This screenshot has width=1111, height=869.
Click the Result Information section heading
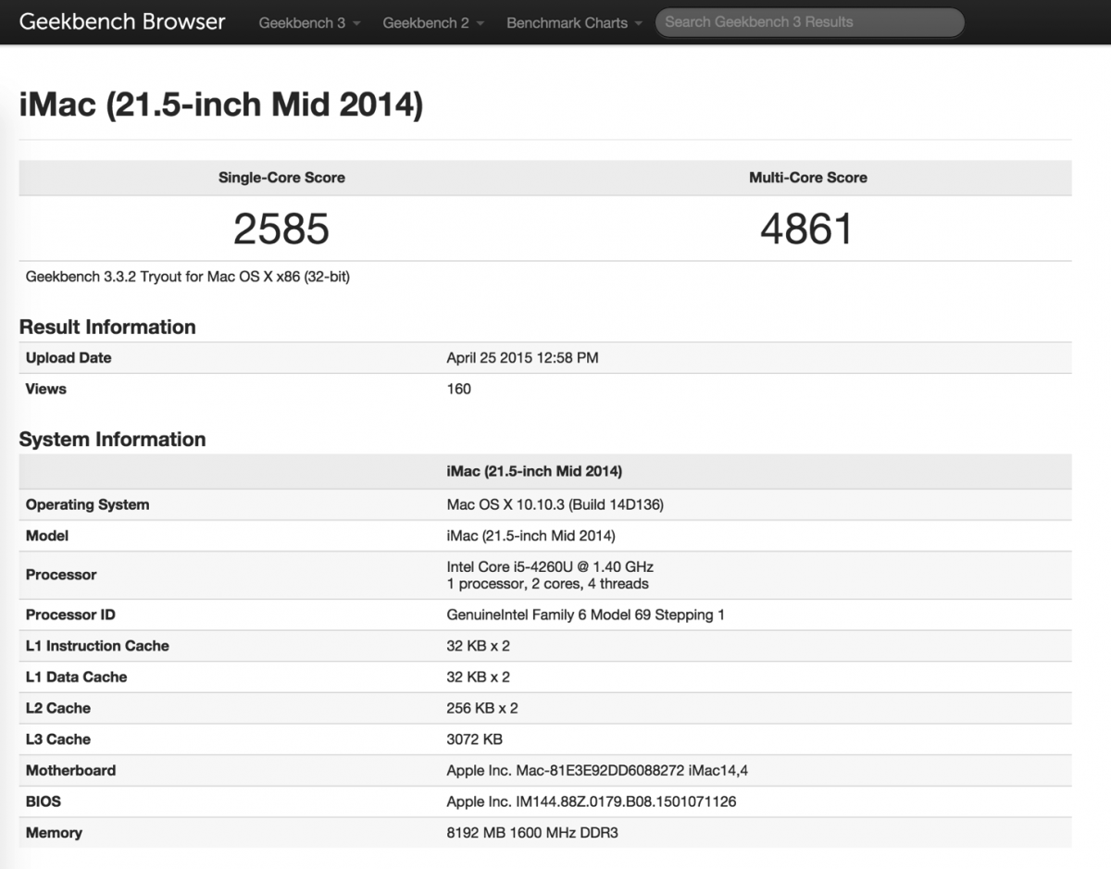106,327
